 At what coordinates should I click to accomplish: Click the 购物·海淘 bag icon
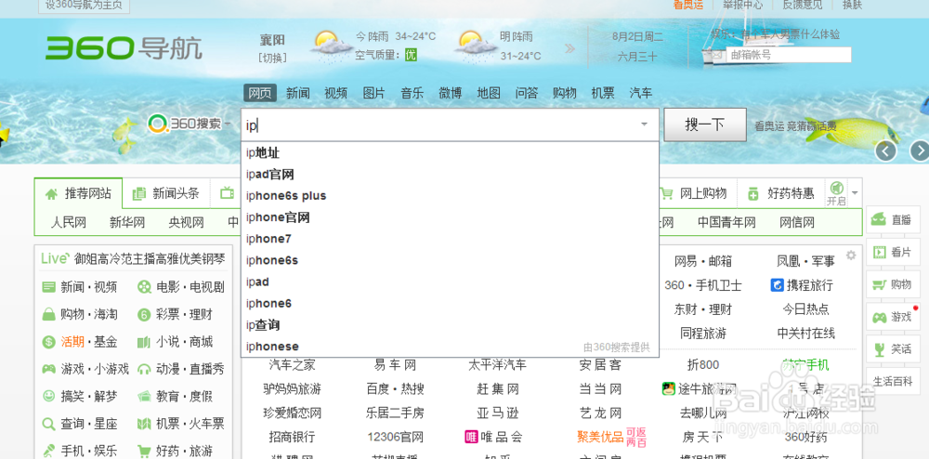pyautogui.click(x=48, y=314)
